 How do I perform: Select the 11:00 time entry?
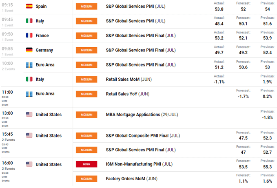click(x=7, y=92)
